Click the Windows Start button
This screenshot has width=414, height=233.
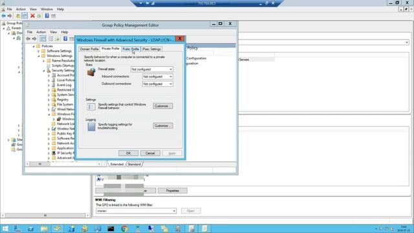(5, 228)
